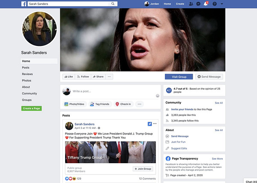
Task: Open more composer options ellipsis
Action: point(139,104)
